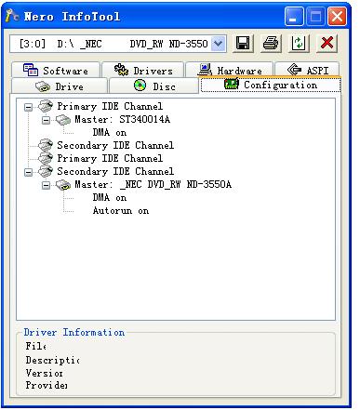
Task: Select the Configuration tab
Action: pos(271,85)
